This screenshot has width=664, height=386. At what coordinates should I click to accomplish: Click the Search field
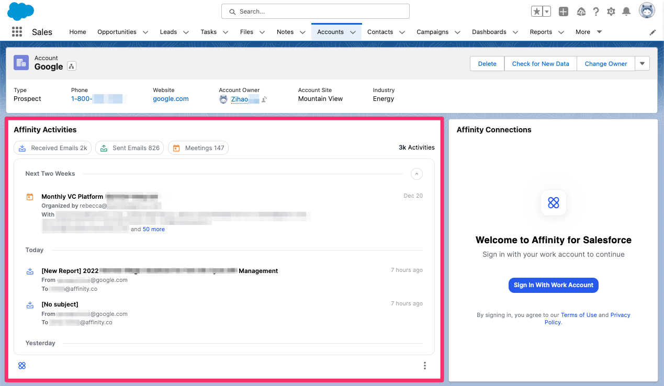coord(315,11)
